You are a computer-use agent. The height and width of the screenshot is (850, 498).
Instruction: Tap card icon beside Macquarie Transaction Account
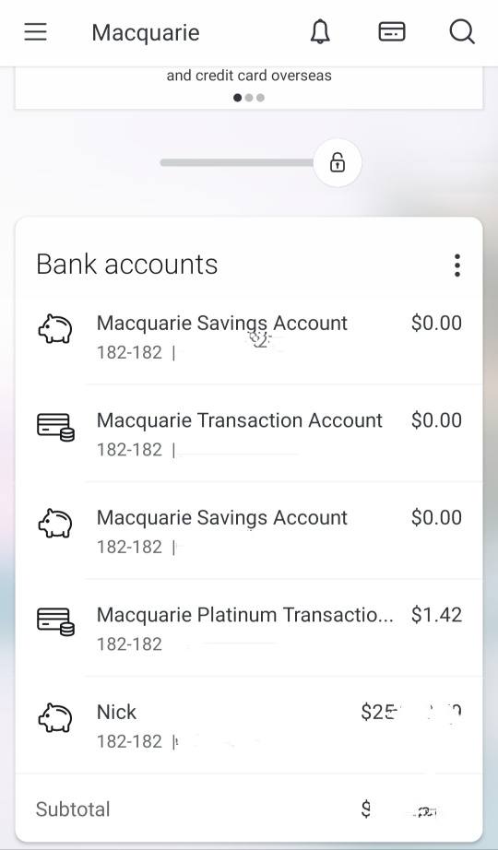pyautogui.click(x=55, y=427)
